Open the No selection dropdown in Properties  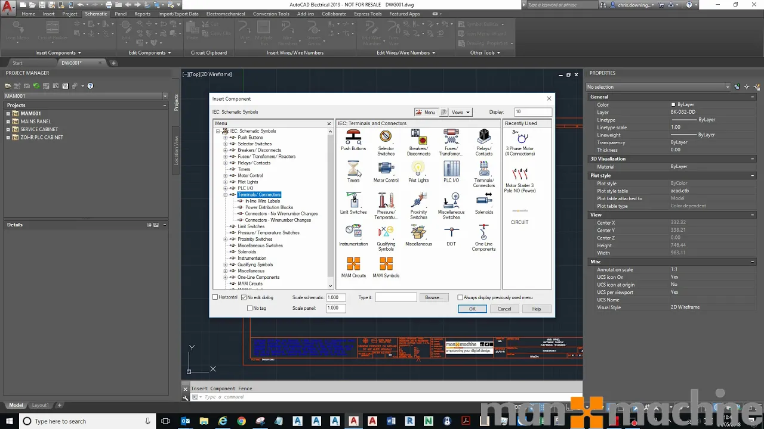(728, 87)
